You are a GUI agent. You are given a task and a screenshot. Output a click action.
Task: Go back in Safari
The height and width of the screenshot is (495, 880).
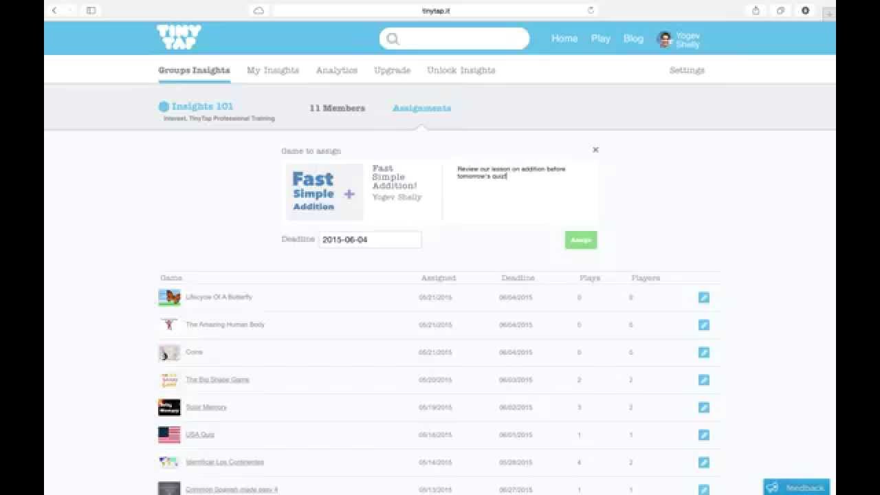pyautogui.click(x=54, y=10)
